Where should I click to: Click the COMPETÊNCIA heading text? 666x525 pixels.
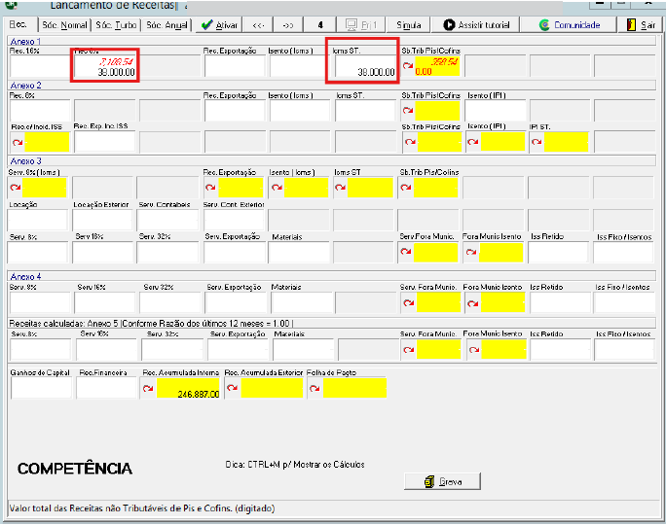[x=75, y=469]
